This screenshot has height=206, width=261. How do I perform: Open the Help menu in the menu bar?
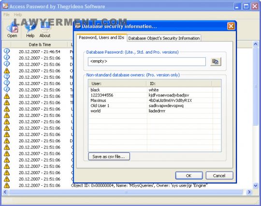pos(18,14)
